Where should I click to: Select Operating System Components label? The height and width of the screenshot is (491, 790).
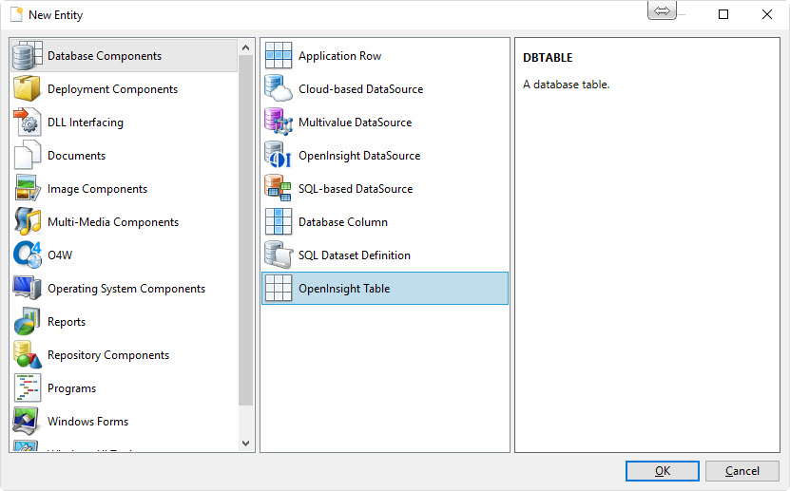(126, 289)
